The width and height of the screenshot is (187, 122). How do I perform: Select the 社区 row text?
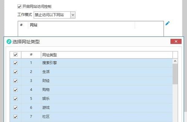(x=46, y=117)
